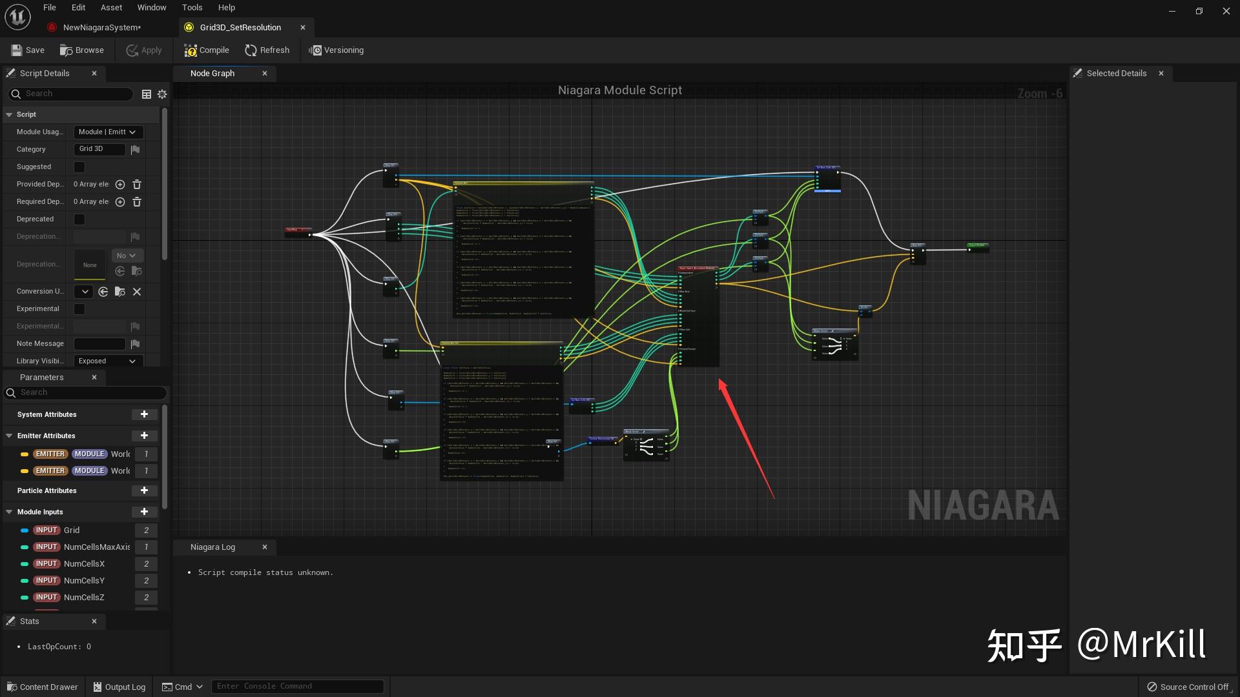Open Script Details settings gear
This screenshot has height=697, width=1240.
(x=162, y=94)
